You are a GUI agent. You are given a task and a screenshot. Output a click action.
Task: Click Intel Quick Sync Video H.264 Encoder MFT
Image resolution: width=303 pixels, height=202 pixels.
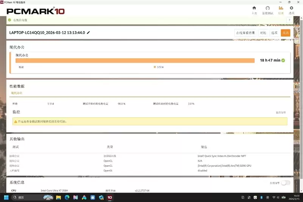coord(222,156)
